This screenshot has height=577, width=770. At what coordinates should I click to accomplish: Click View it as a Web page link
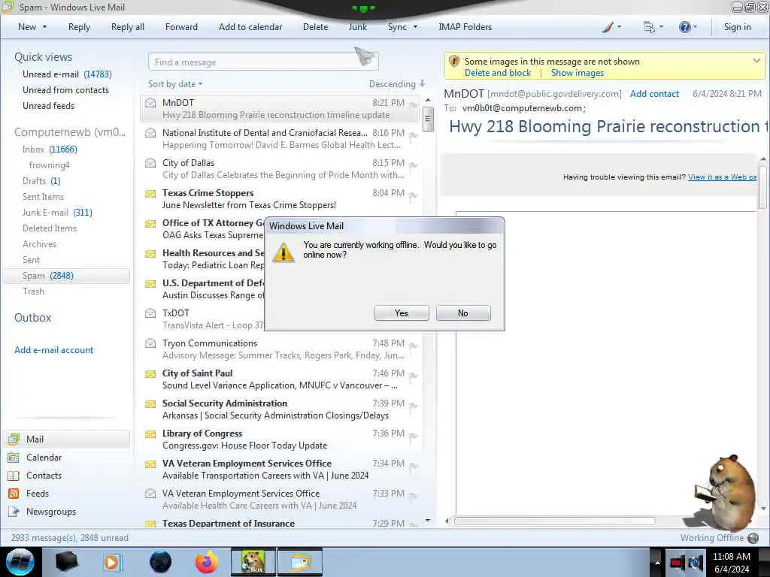point(722,177)
